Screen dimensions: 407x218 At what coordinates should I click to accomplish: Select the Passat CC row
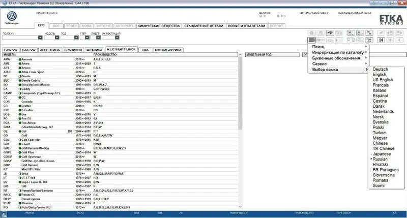coord(120,195)
